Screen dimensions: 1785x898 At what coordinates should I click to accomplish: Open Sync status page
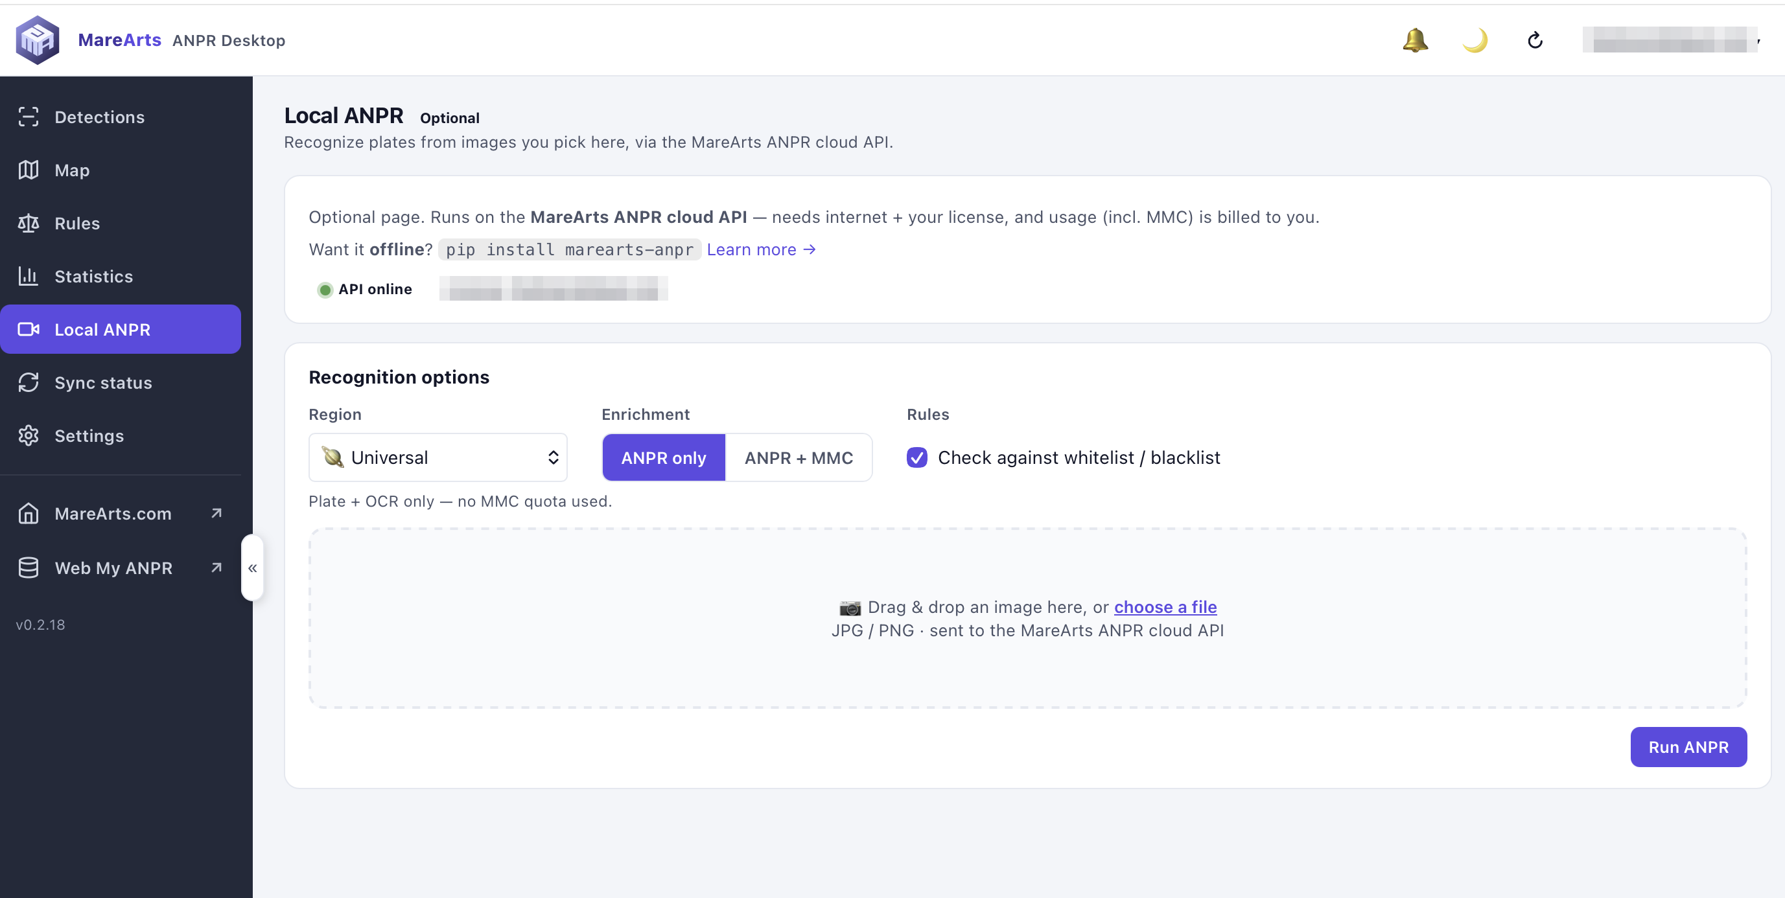pos(121,382)
